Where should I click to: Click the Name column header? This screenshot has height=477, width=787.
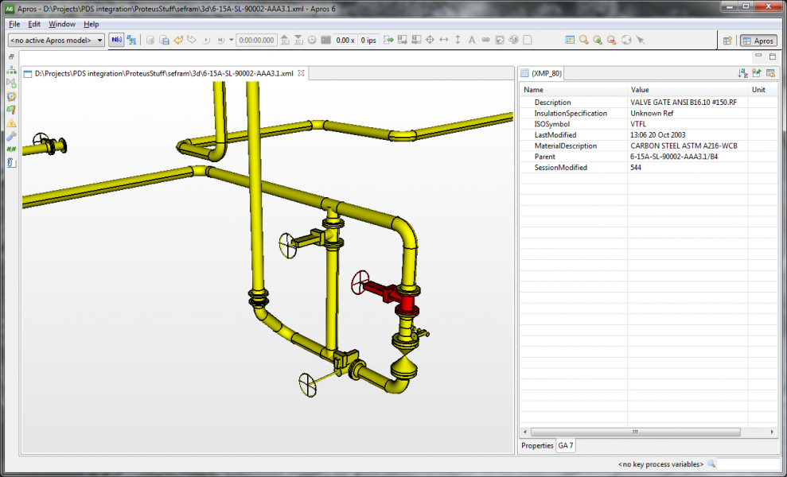pyautogui.click(x=573, y=90)
